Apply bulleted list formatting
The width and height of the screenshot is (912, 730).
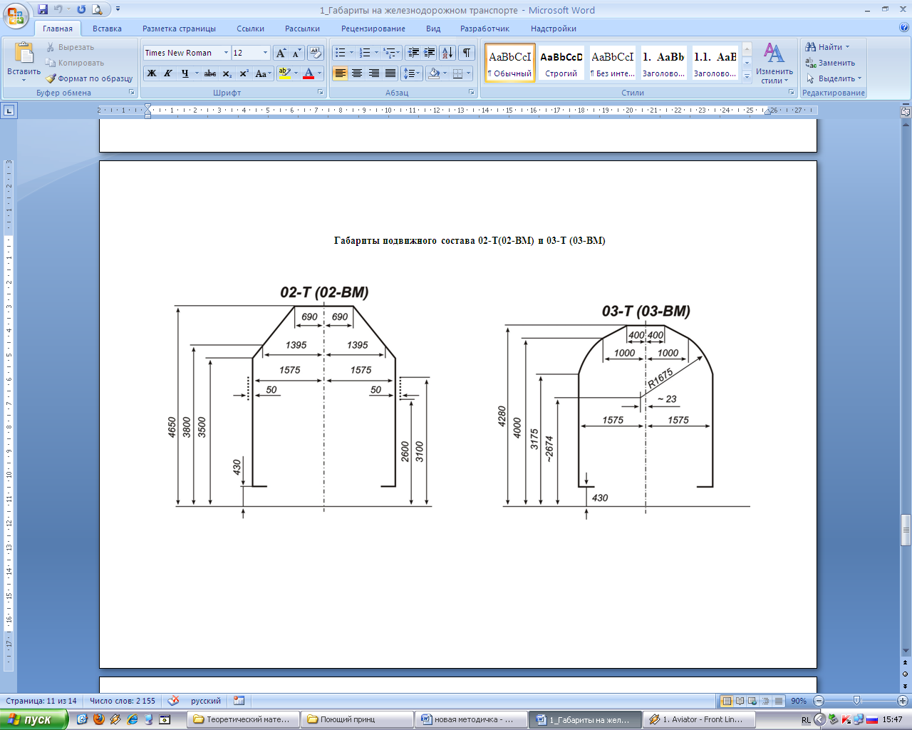(x=341, y=53)
